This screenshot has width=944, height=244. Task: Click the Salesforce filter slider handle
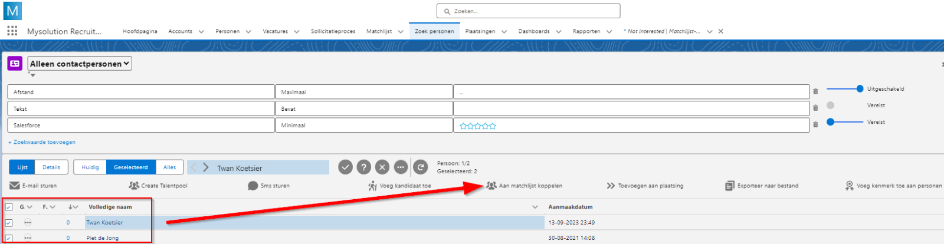[831, 122]
